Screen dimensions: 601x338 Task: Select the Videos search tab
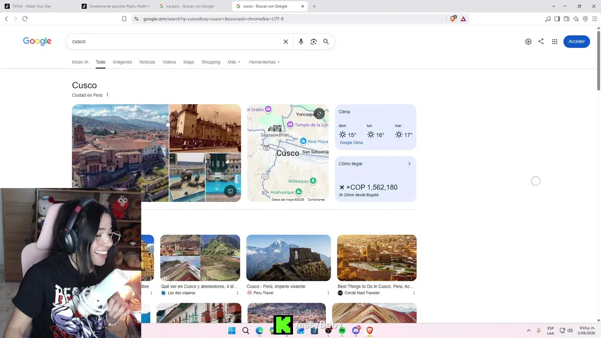(x=169, y=62)
